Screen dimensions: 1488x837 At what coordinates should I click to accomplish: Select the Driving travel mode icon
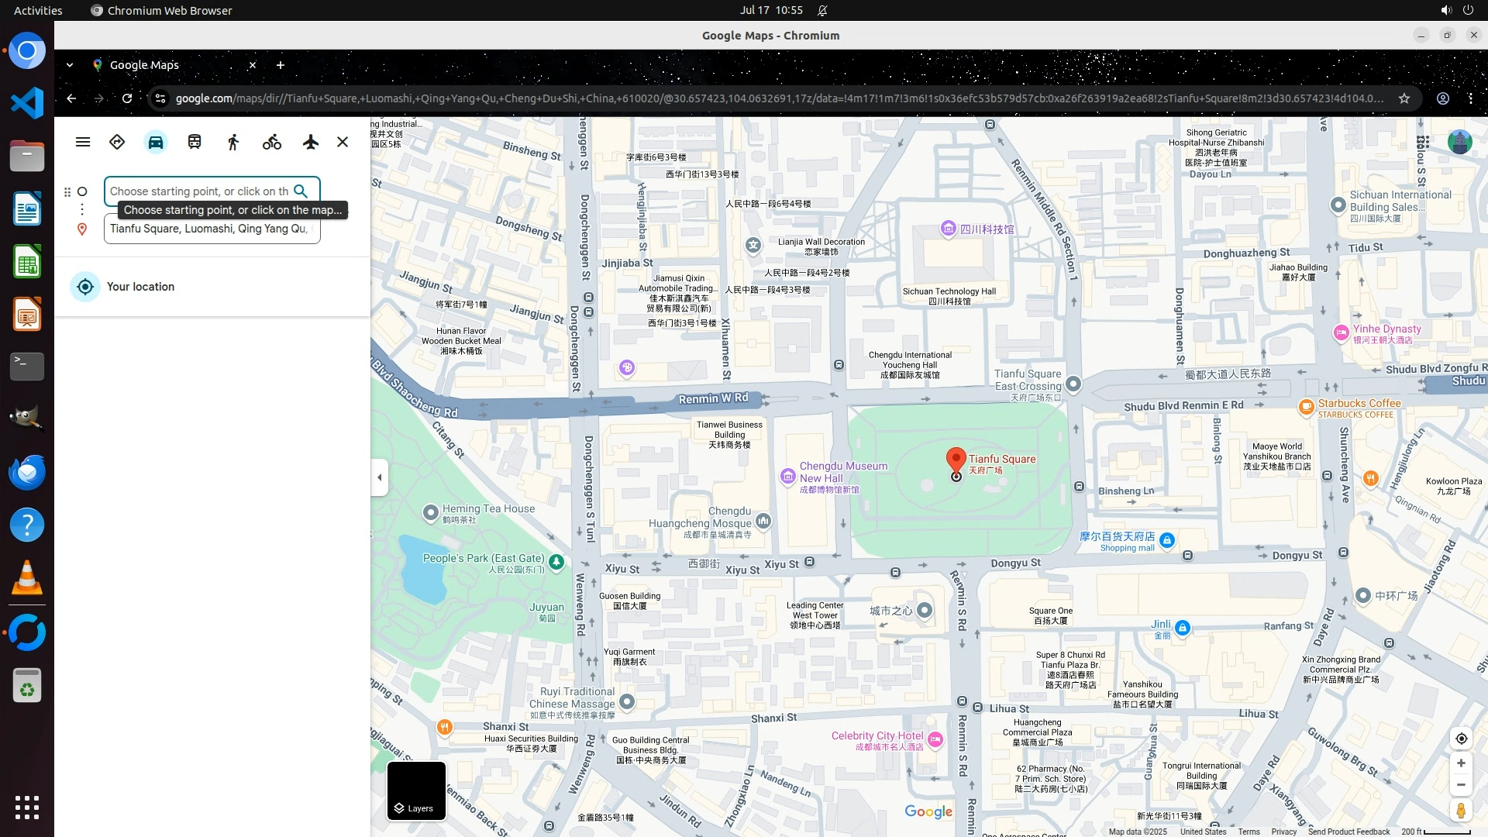click(x=156, y=142)
